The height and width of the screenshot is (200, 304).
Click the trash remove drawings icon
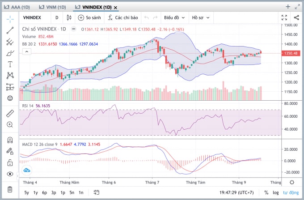tap(10, 189)
